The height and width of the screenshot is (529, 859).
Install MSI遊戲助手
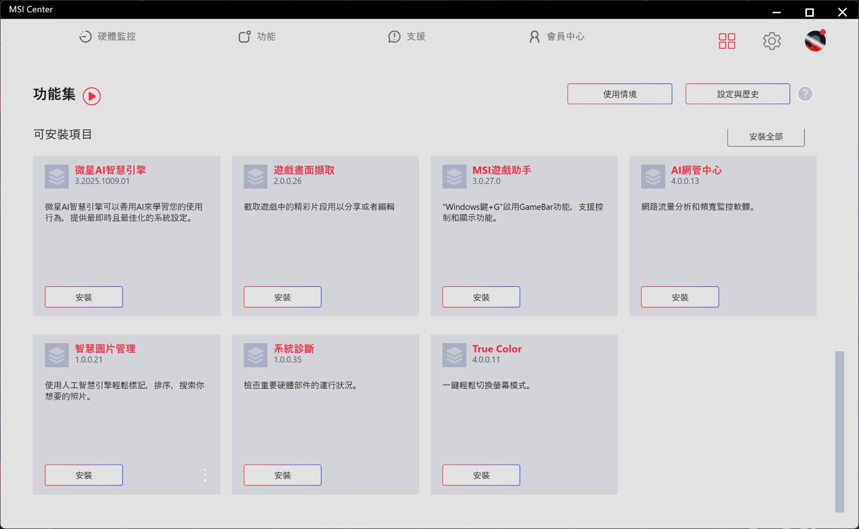click(x=481, y=297)
